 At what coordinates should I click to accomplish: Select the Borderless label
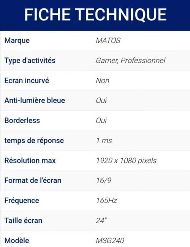coord(22,121)
